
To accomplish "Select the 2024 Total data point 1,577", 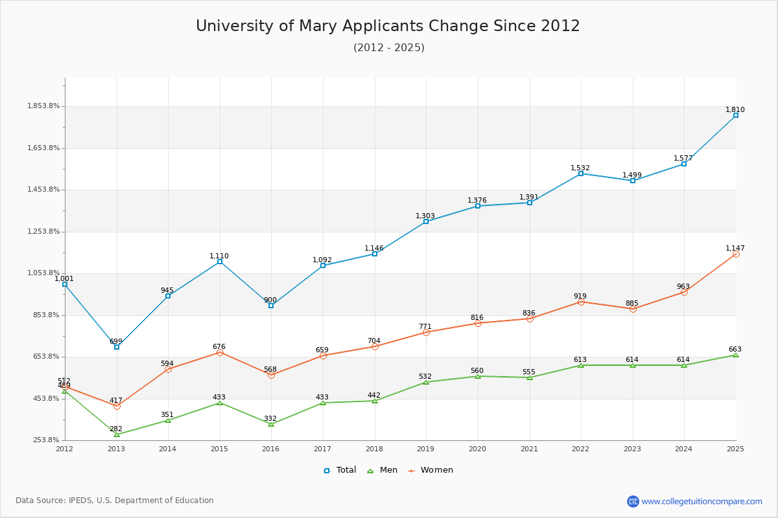I will coord(684,164).
